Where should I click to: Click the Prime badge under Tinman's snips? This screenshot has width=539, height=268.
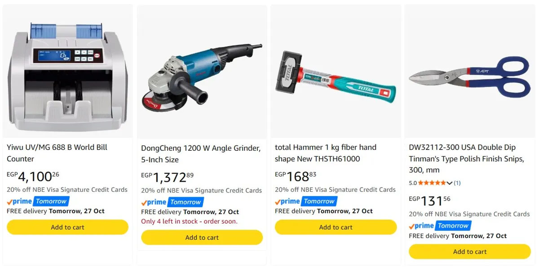[x=440, y=225]
